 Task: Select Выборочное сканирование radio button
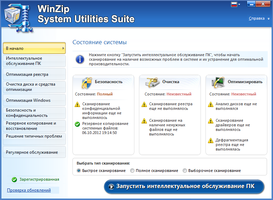pos(185,171)
